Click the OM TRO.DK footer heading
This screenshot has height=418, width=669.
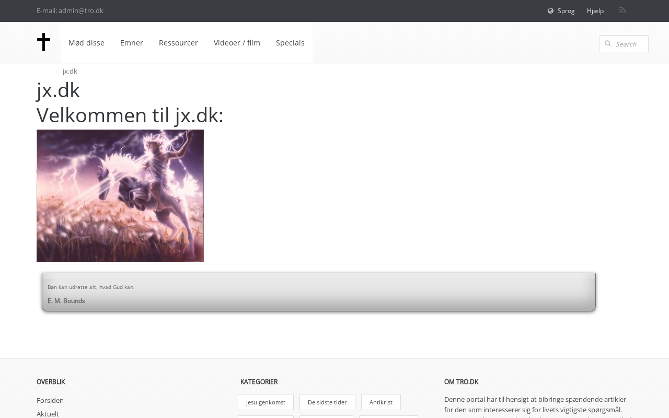click(x=462, y=382)
